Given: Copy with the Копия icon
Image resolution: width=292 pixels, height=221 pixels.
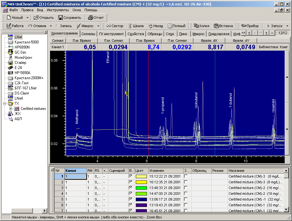Looking at the screenshot, I should coord(196,26).
